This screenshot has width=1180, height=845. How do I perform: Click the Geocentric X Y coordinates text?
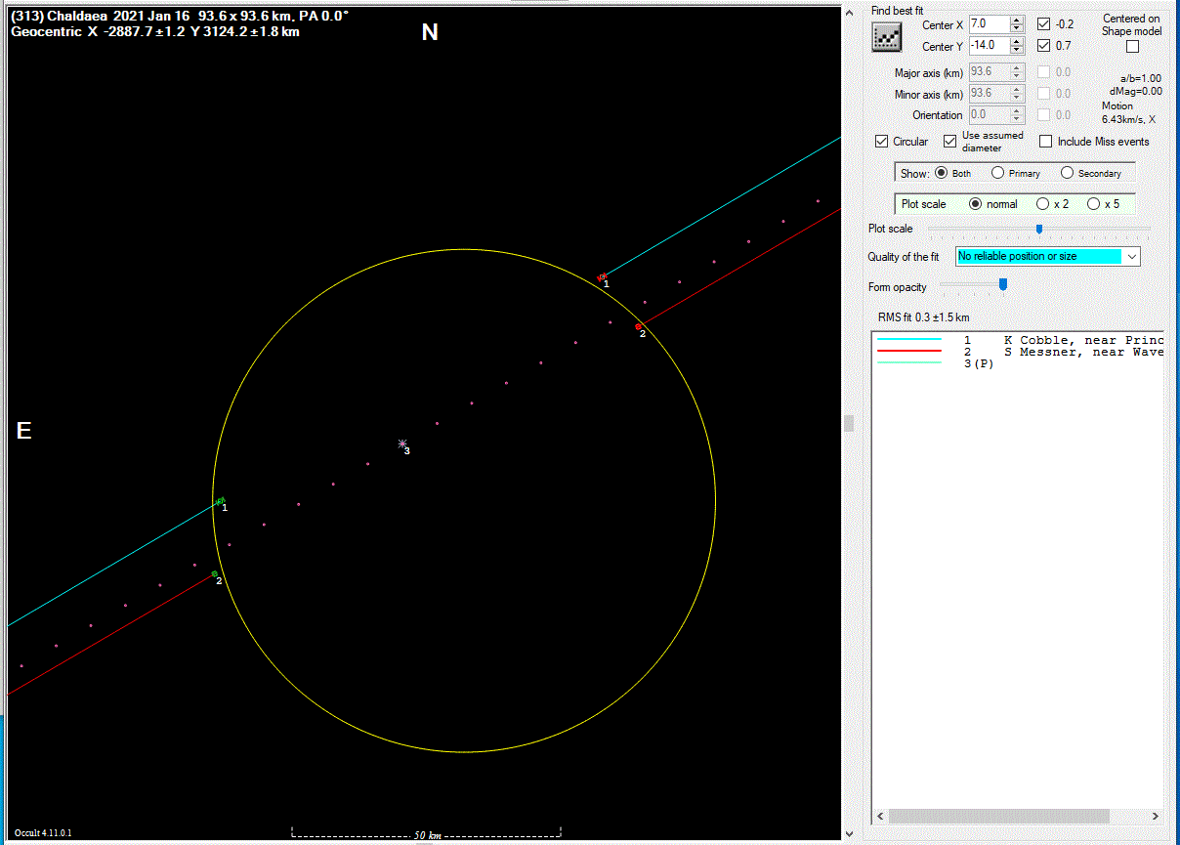click(x=155, y=31)
